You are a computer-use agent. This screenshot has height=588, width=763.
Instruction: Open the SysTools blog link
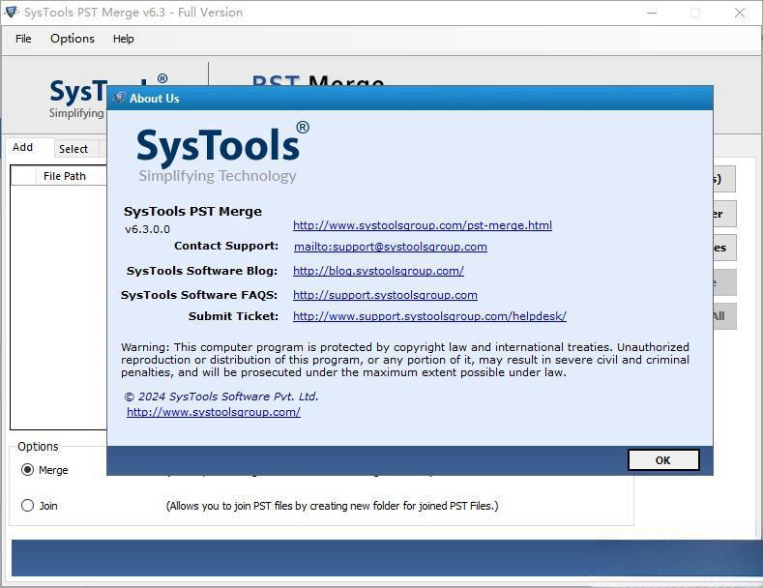378,271
